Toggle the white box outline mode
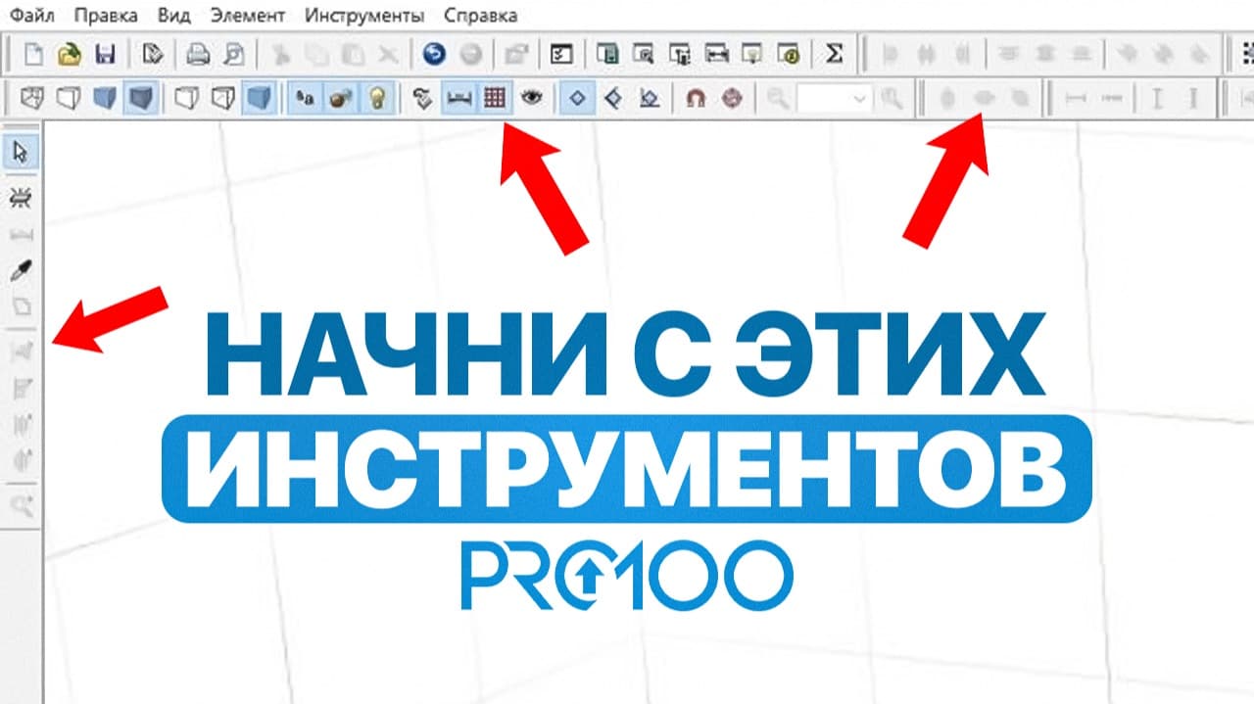This screenshot has height=704, width=1254. [x=188, y=98]
